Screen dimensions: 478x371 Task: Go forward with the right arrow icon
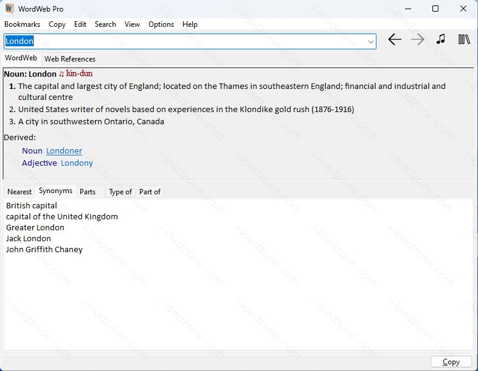pyautogui.click(x=418, y=40)
